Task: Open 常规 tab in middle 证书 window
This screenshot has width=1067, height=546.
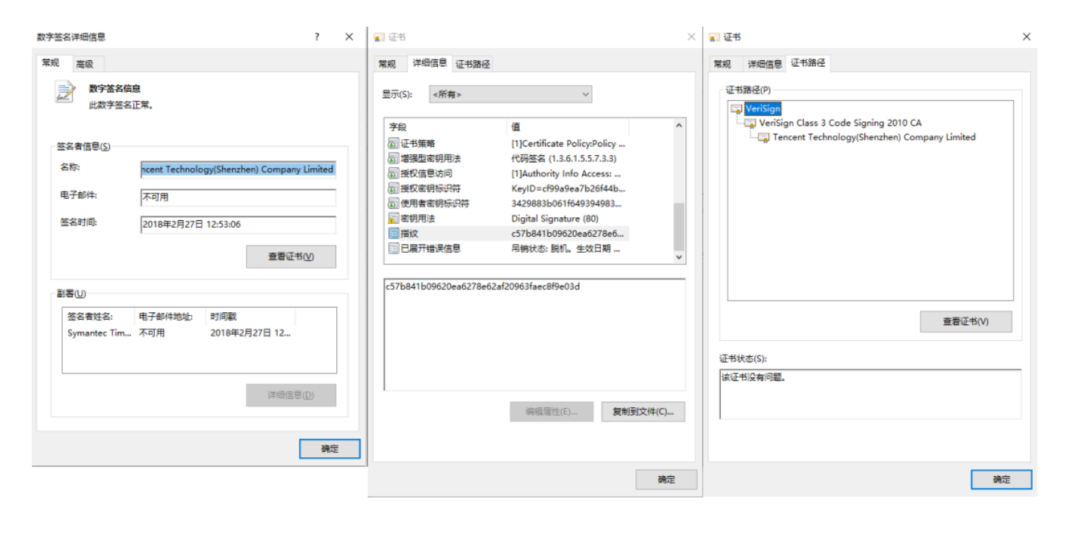Action: pyautogui.click(x=387, y=65)
